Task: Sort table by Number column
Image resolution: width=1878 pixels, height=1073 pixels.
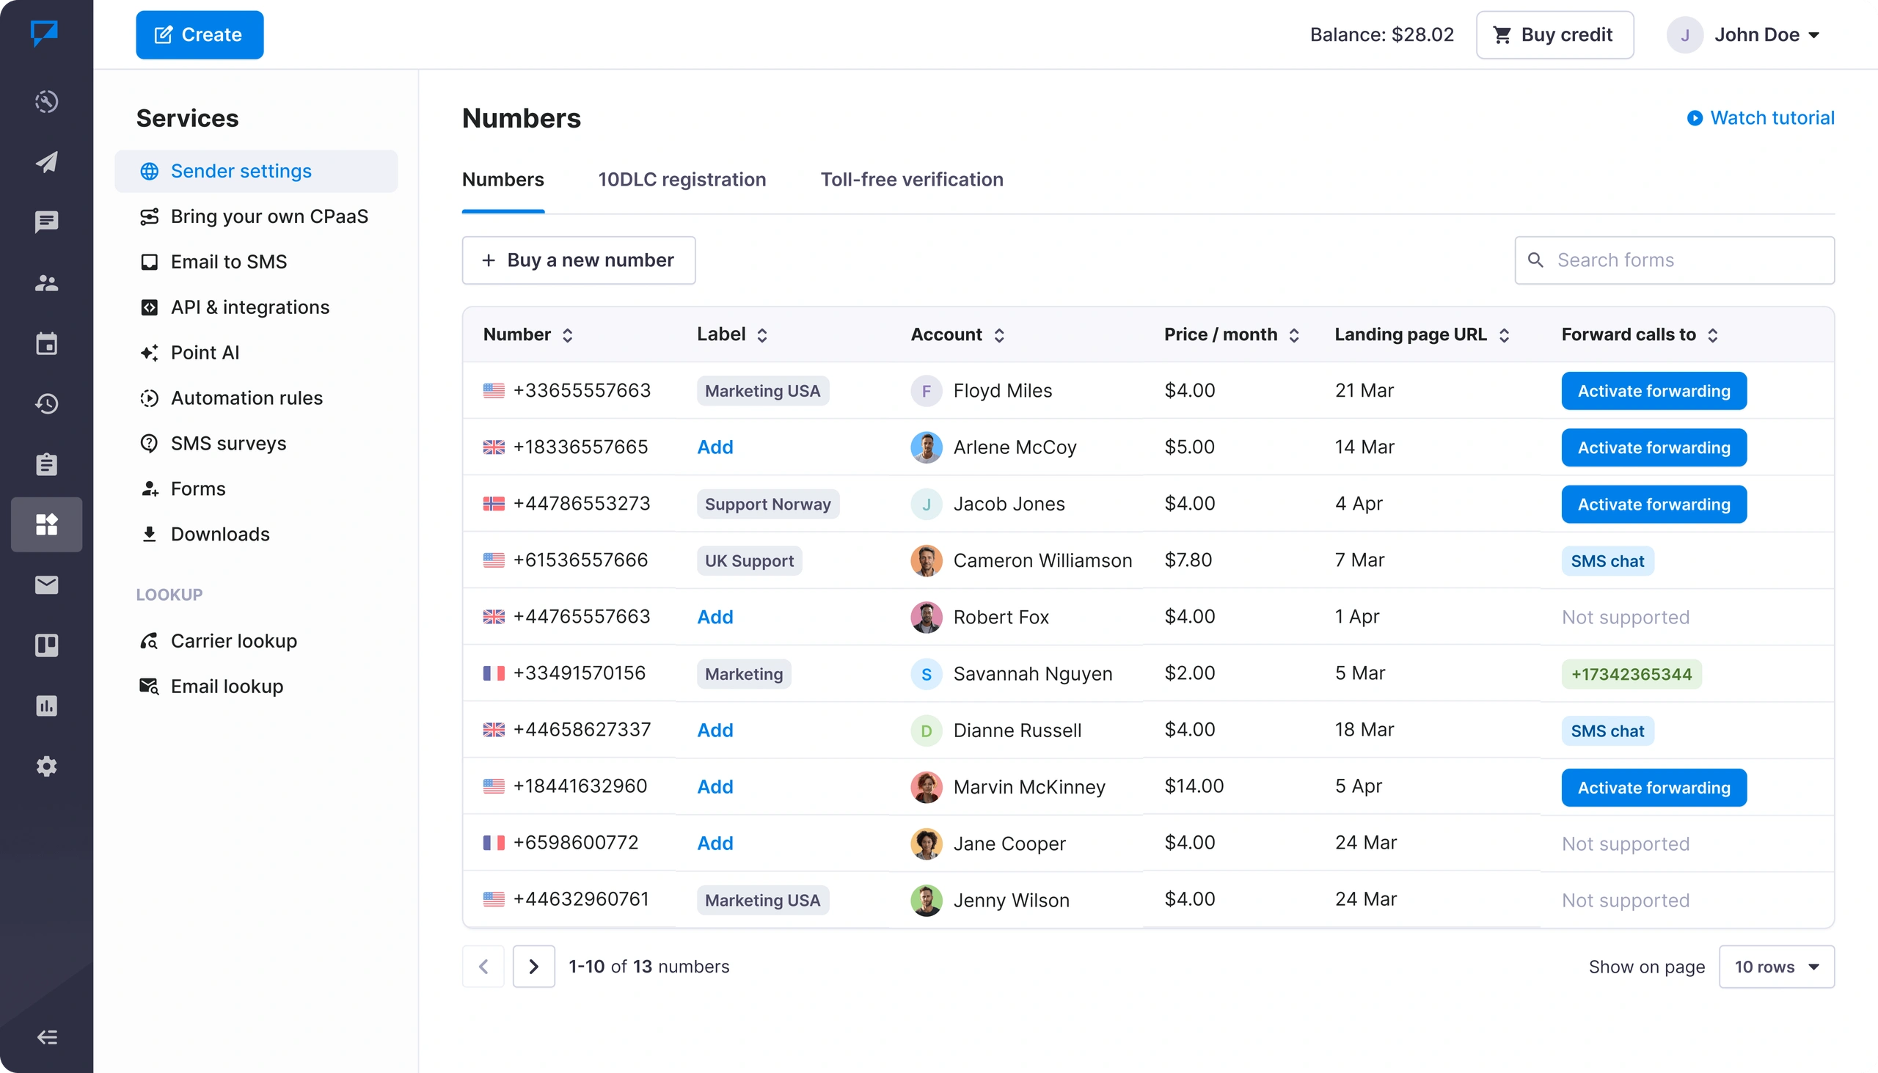Action: 567,335
